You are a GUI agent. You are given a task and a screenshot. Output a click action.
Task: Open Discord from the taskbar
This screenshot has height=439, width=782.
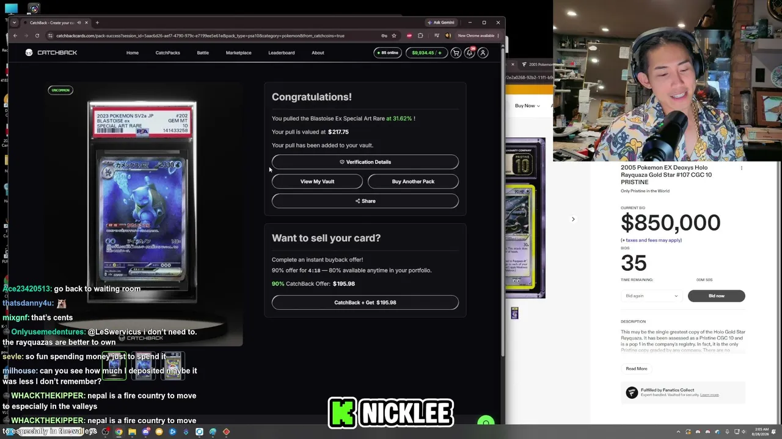pyautogui.click(x=145, y=432)
